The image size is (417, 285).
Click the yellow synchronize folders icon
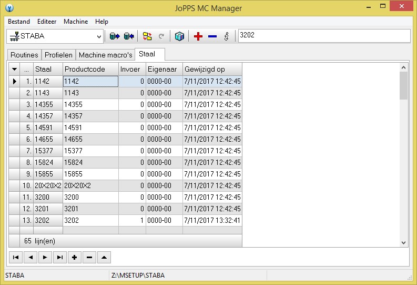pos(147,36)
